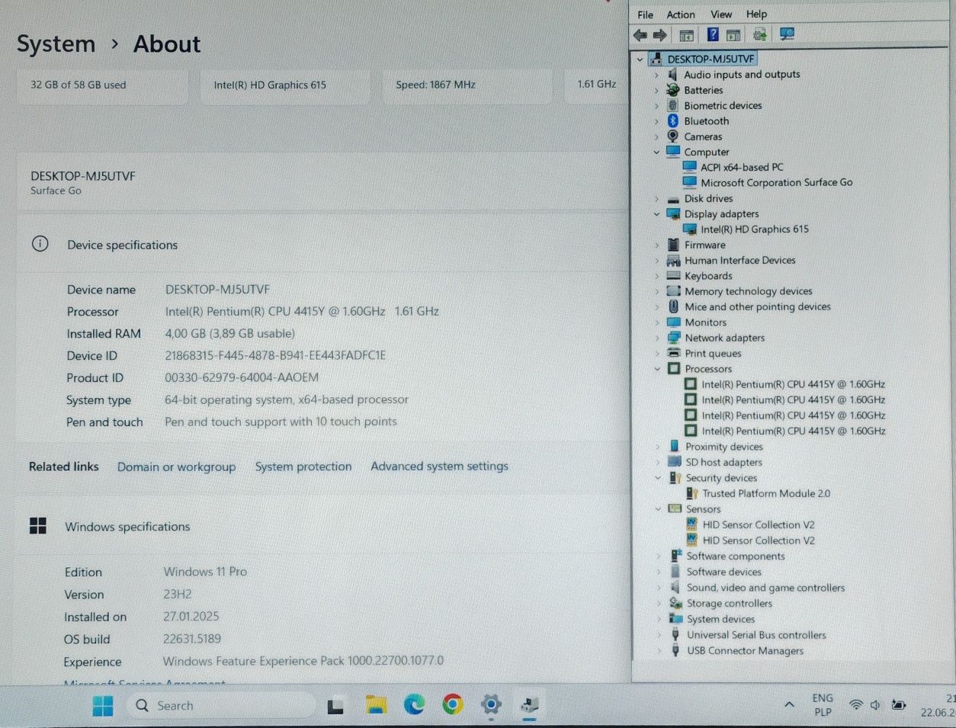Go to System in the Settings breadcrumb
This screenshot has height=728, width=956.
[x=56, y=44]
